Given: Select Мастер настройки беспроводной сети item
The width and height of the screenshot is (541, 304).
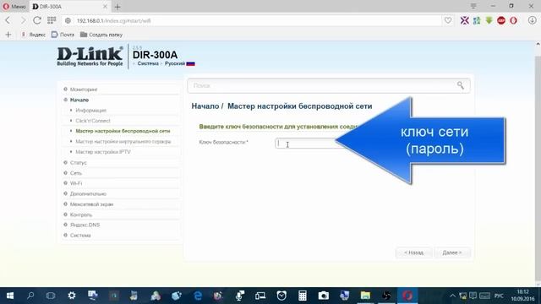Looking at the screenshot, I should point(123,131).
